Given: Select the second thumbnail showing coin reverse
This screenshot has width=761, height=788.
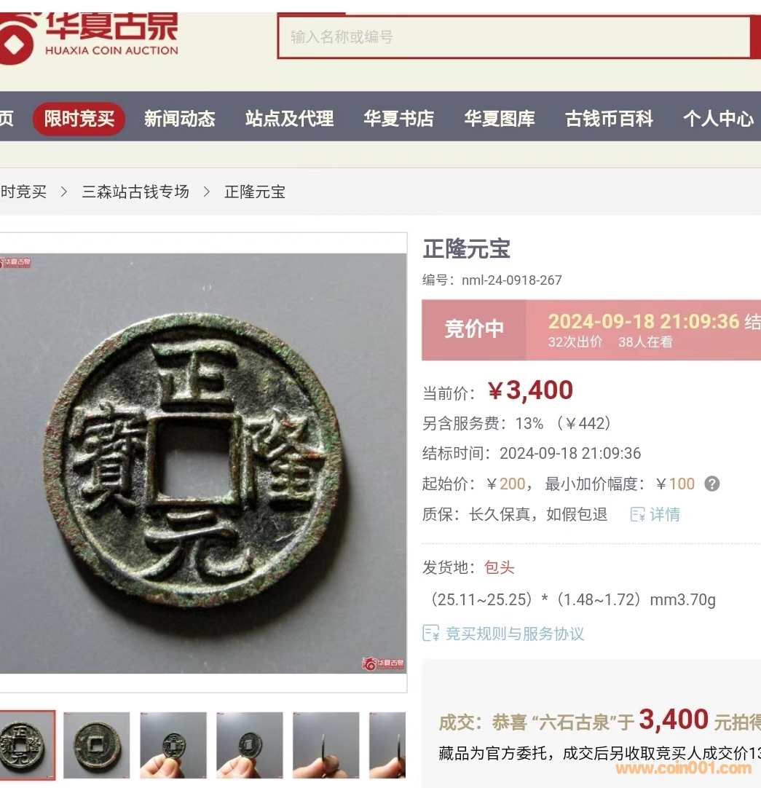Looking at the screenshot, I should click(x=97, y=745).
